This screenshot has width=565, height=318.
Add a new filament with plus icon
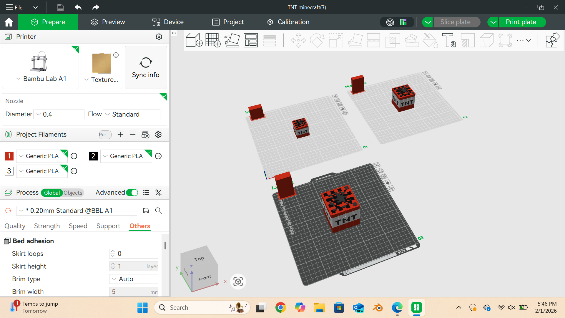click(x=120, y=135)
